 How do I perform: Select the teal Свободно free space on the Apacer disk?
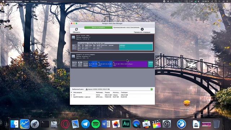point(136,47)
